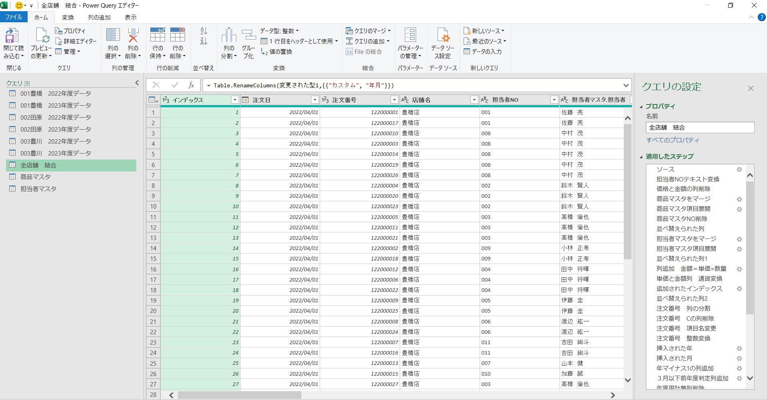This screenshot has height=400, width=767.
Task: Click the query name input field
Action: click(x=699, y=128)
